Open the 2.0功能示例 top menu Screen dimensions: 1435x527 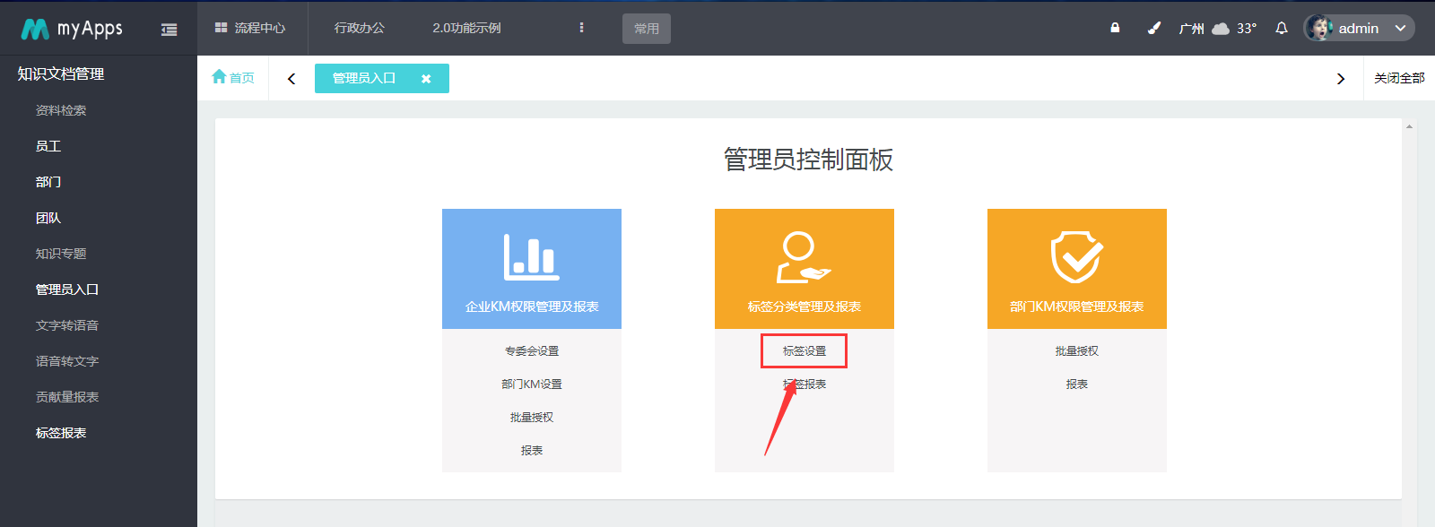coord(466,28)
